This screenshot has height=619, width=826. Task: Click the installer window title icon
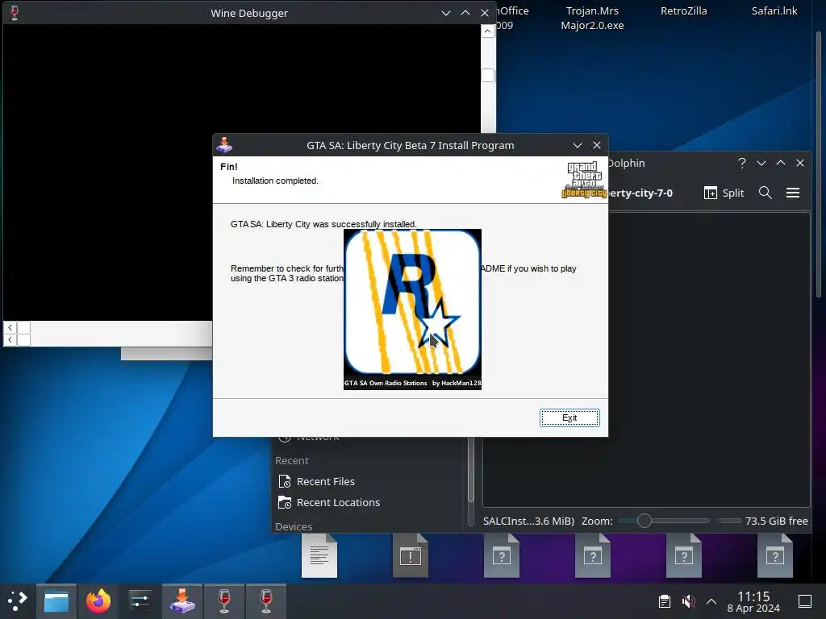point(224,145)
